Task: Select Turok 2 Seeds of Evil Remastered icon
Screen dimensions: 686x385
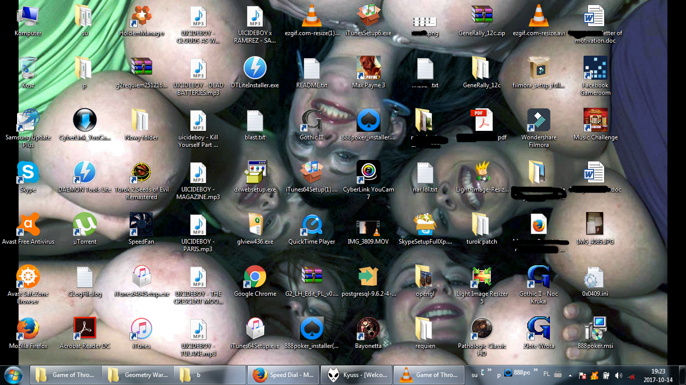Action: [142, 180]
